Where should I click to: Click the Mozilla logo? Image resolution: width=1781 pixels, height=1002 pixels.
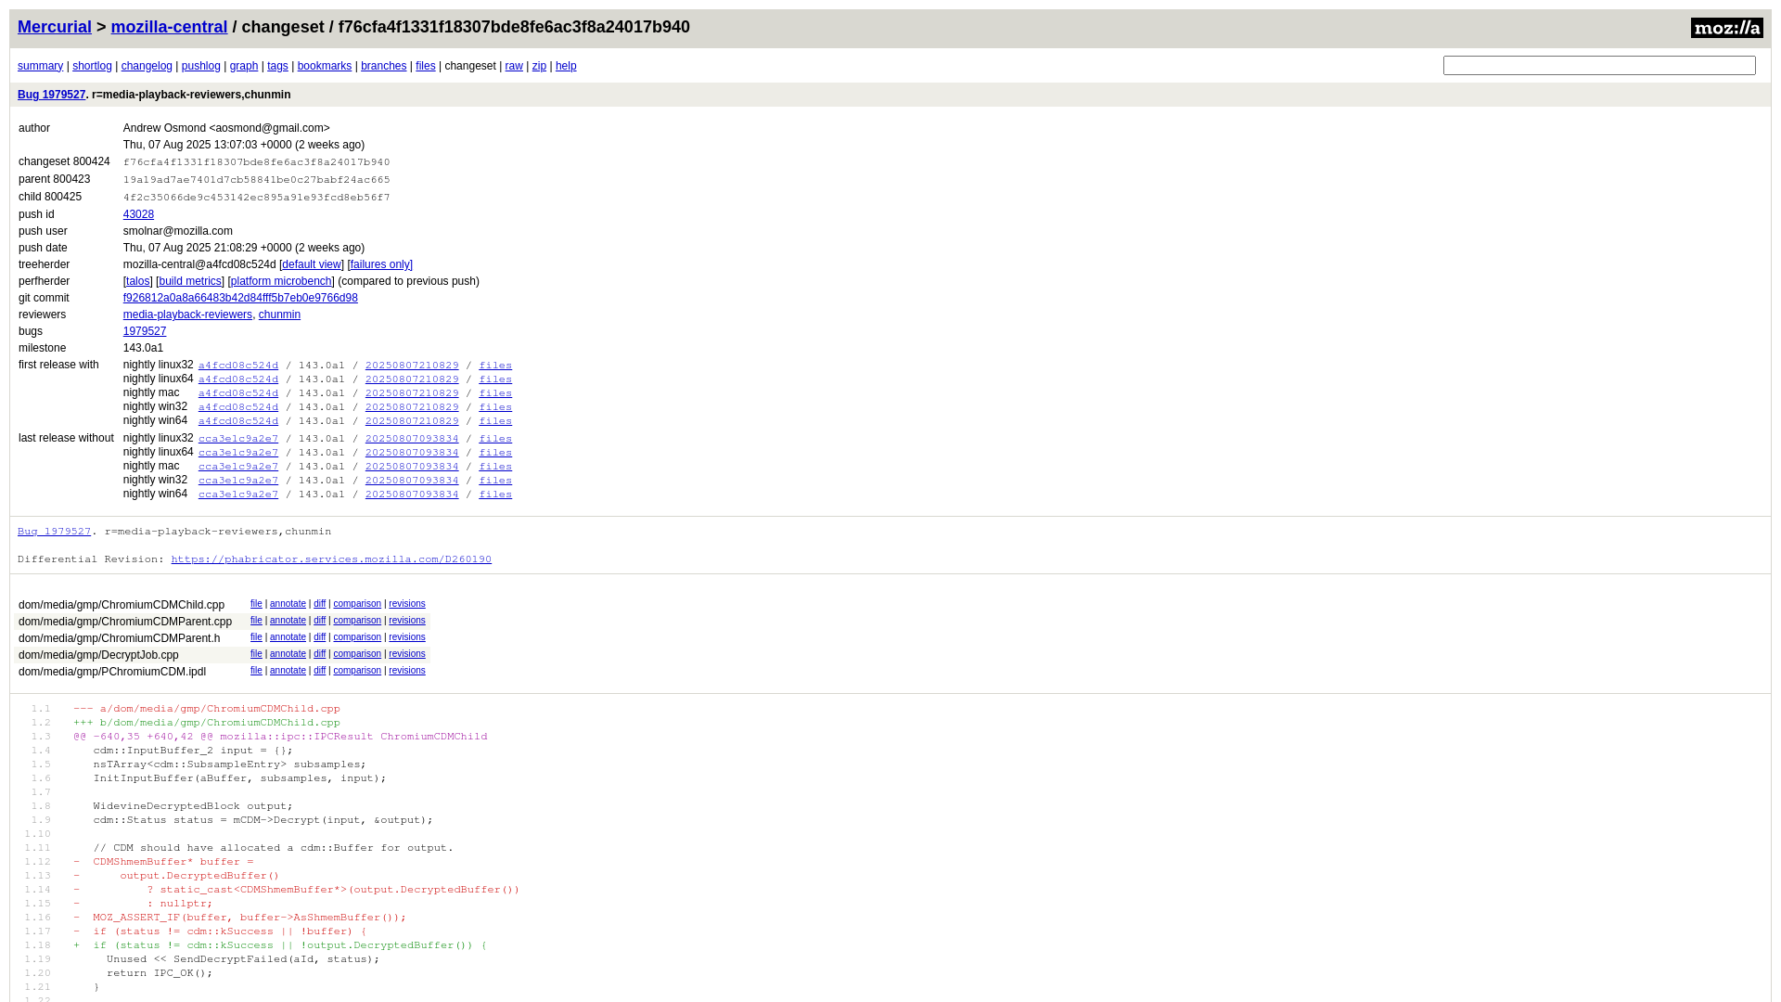point(1726,28)
